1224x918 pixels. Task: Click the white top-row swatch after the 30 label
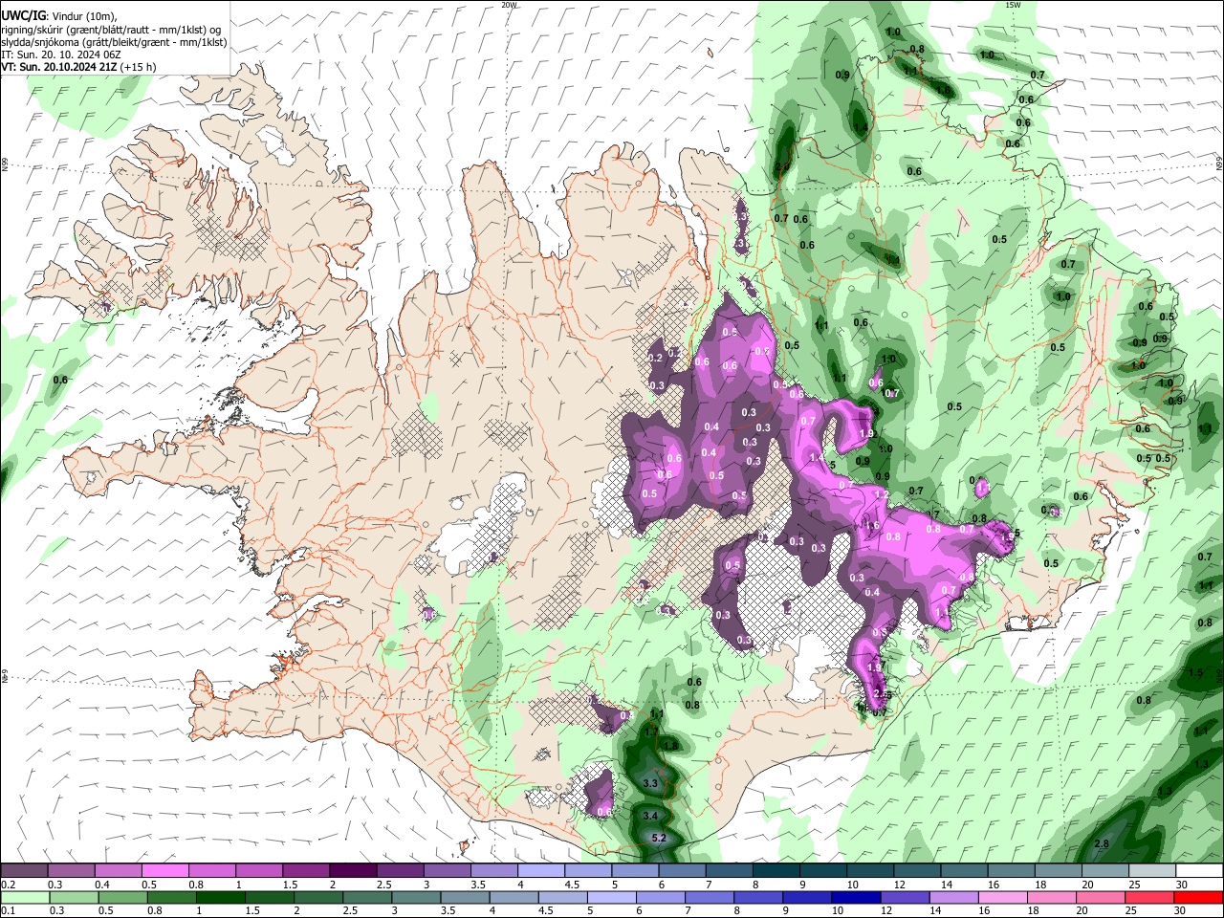(1197, 870)
